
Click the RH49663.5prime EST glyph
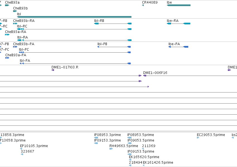[x=111, y=149]
